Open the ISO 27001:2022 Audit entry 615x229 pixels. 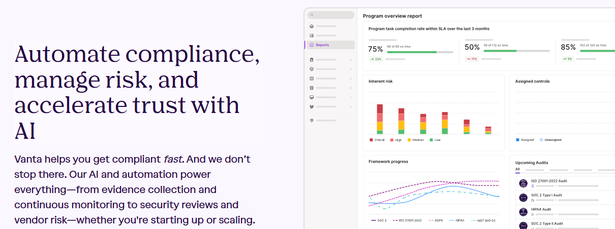(x=548, y=181)
